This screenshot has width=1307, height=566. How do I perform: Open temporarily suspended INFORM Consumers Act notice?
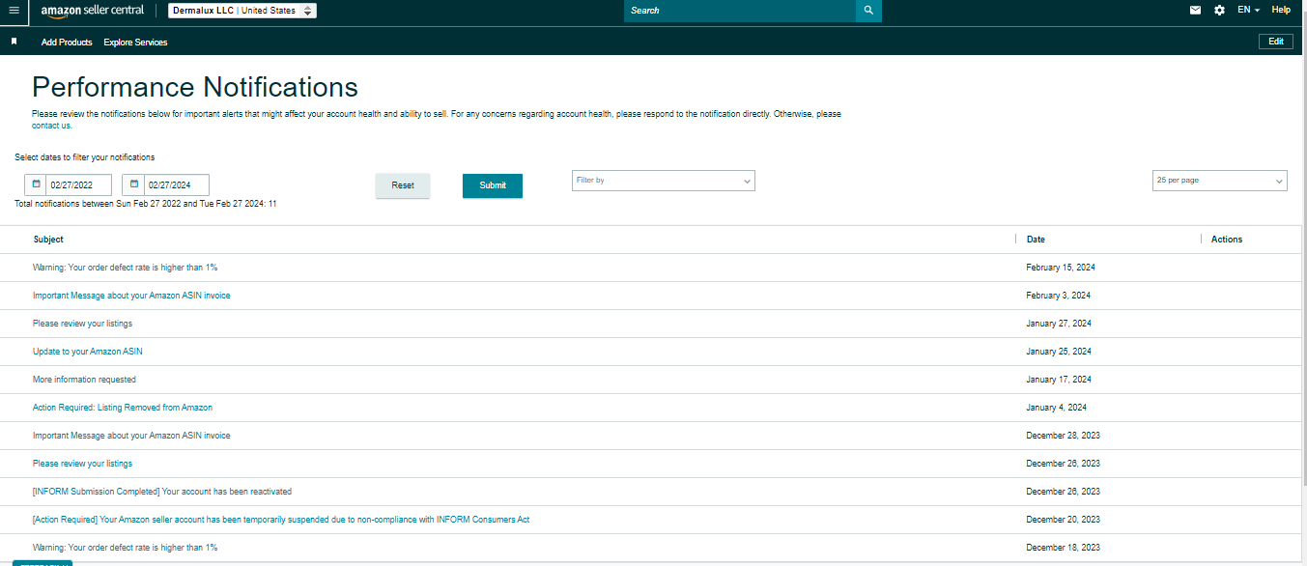[281, 520]
